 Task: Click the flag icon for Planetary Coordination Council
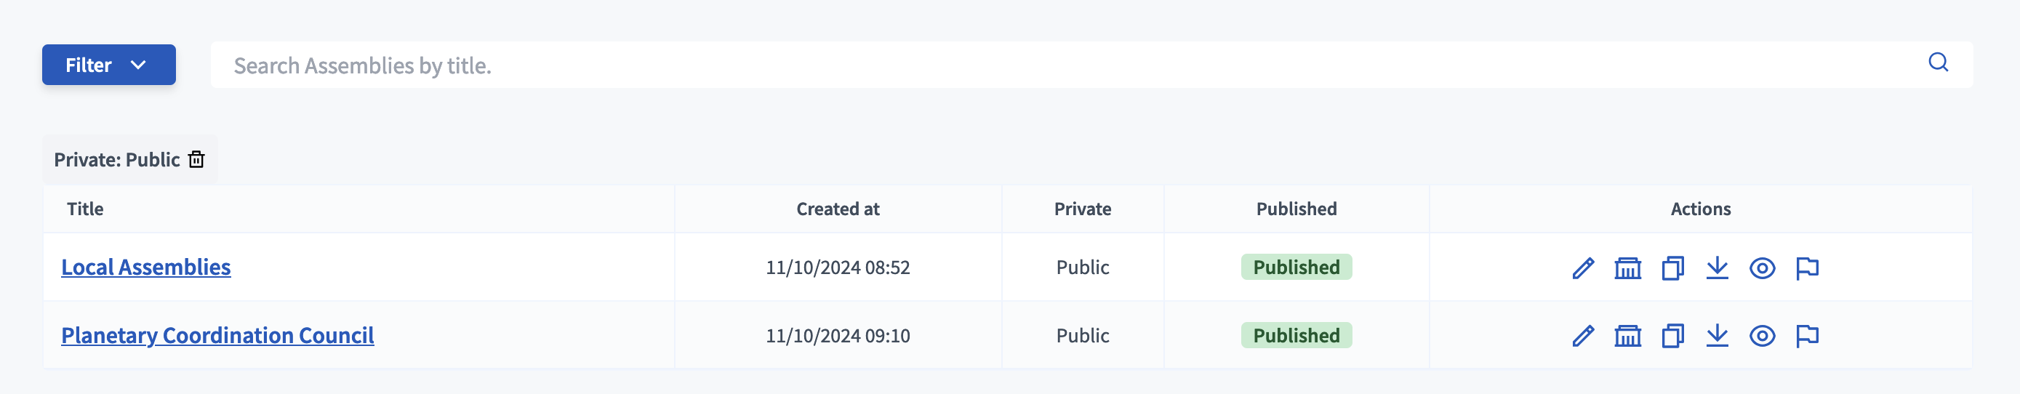1807,336
